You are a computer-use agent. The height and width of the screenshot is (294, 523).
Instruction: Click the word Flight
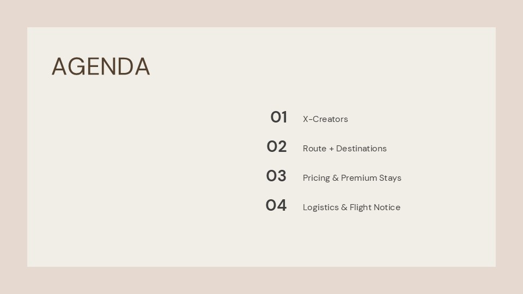(361, 207)
